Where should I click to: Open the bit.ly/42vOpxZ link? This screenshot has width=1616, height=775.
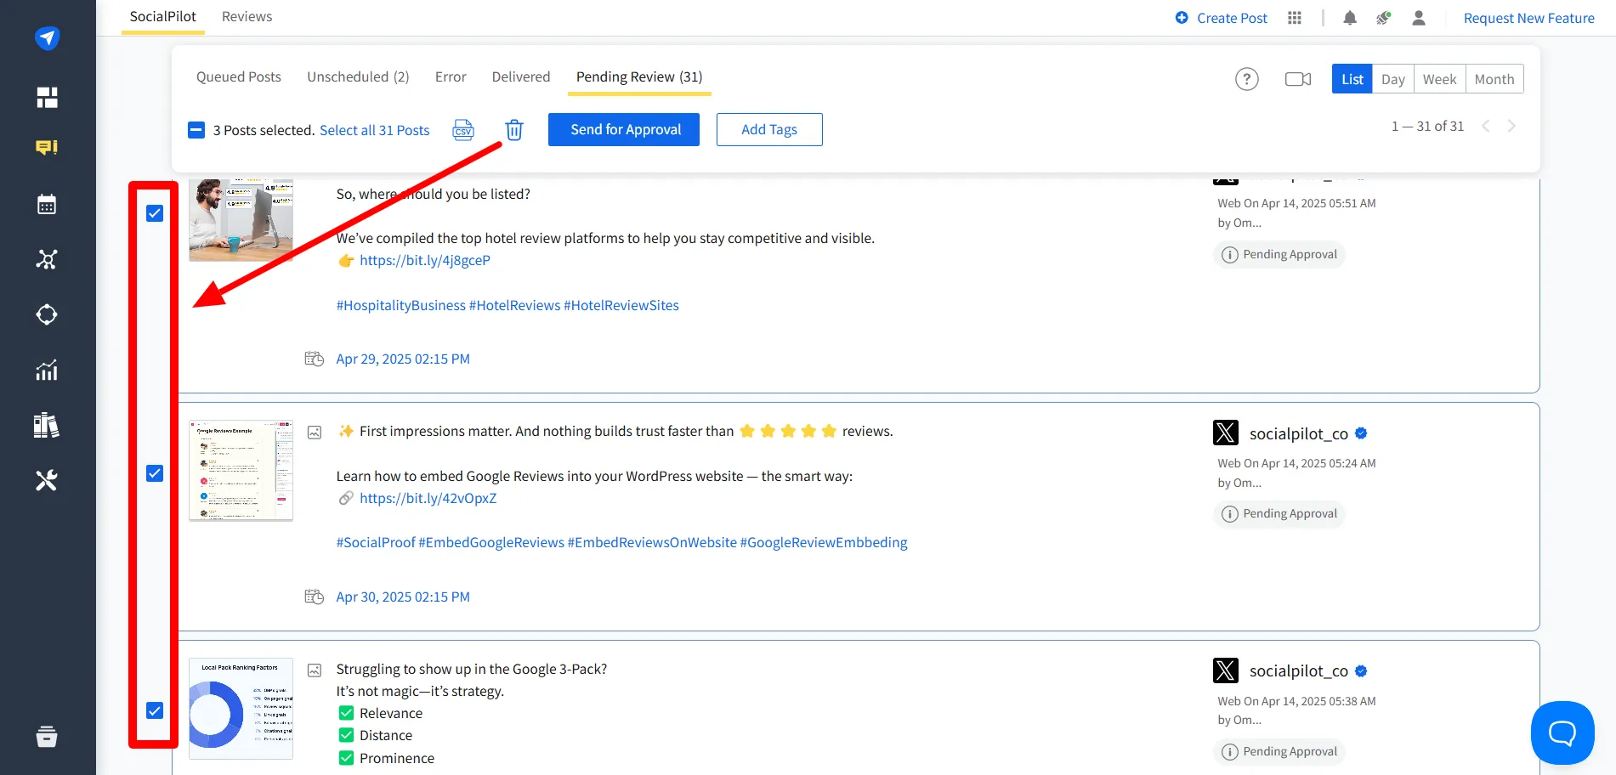(x=428, y=498)
